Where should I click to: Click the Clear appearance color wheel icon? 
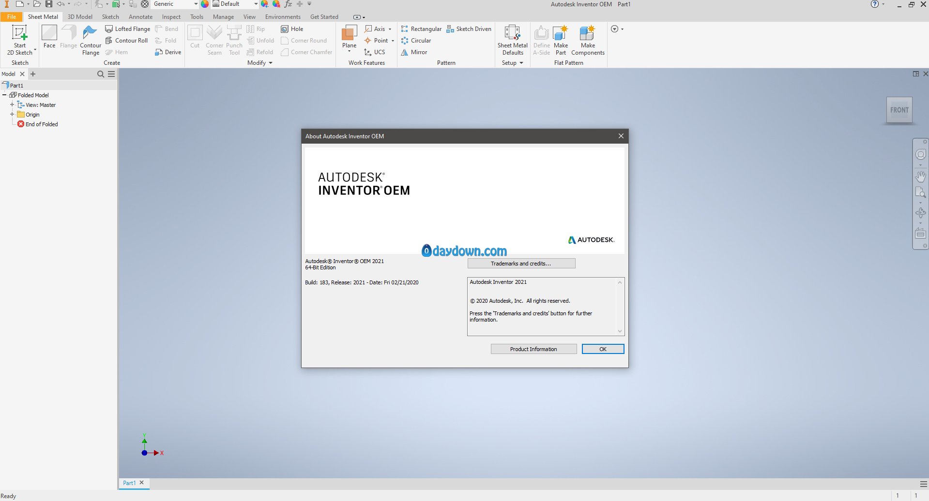(x=276, y=4)
